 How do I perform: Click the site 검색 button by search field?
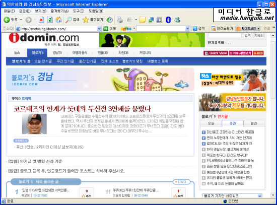pos(247,36)
